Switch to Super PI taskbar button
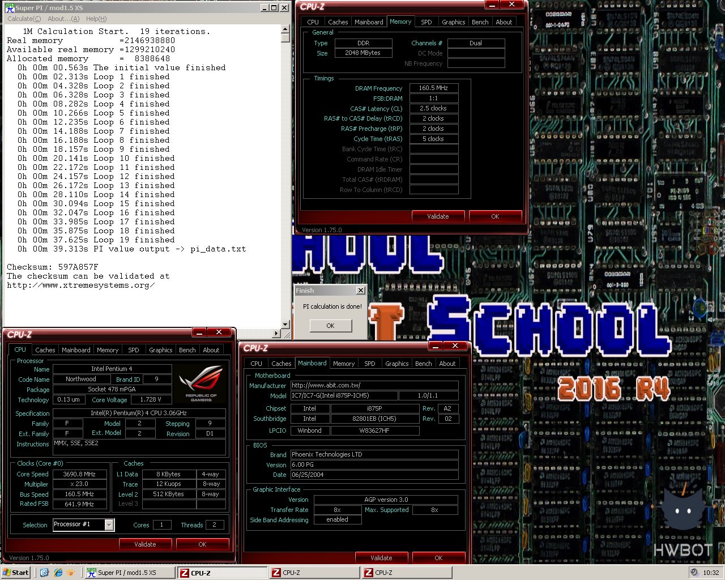The image size is (725, 580). 129,573
